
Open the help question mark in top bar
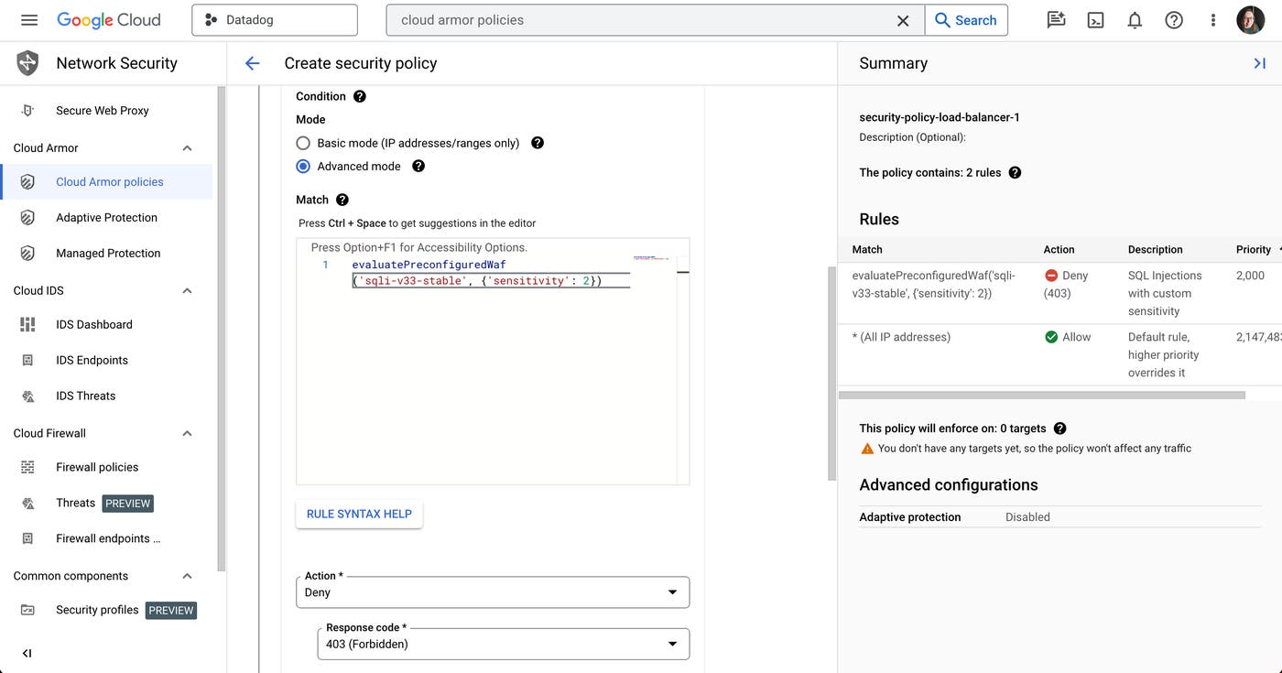(1174, 20)
